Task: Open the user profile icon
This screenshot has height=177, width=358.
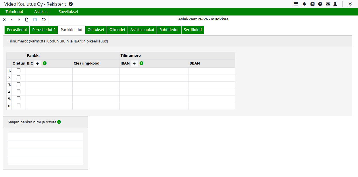Action: (335, 4)
